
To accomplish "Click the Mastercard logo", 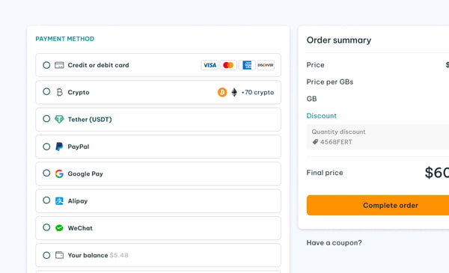I will pyautogui.click(x=228, y=65).
